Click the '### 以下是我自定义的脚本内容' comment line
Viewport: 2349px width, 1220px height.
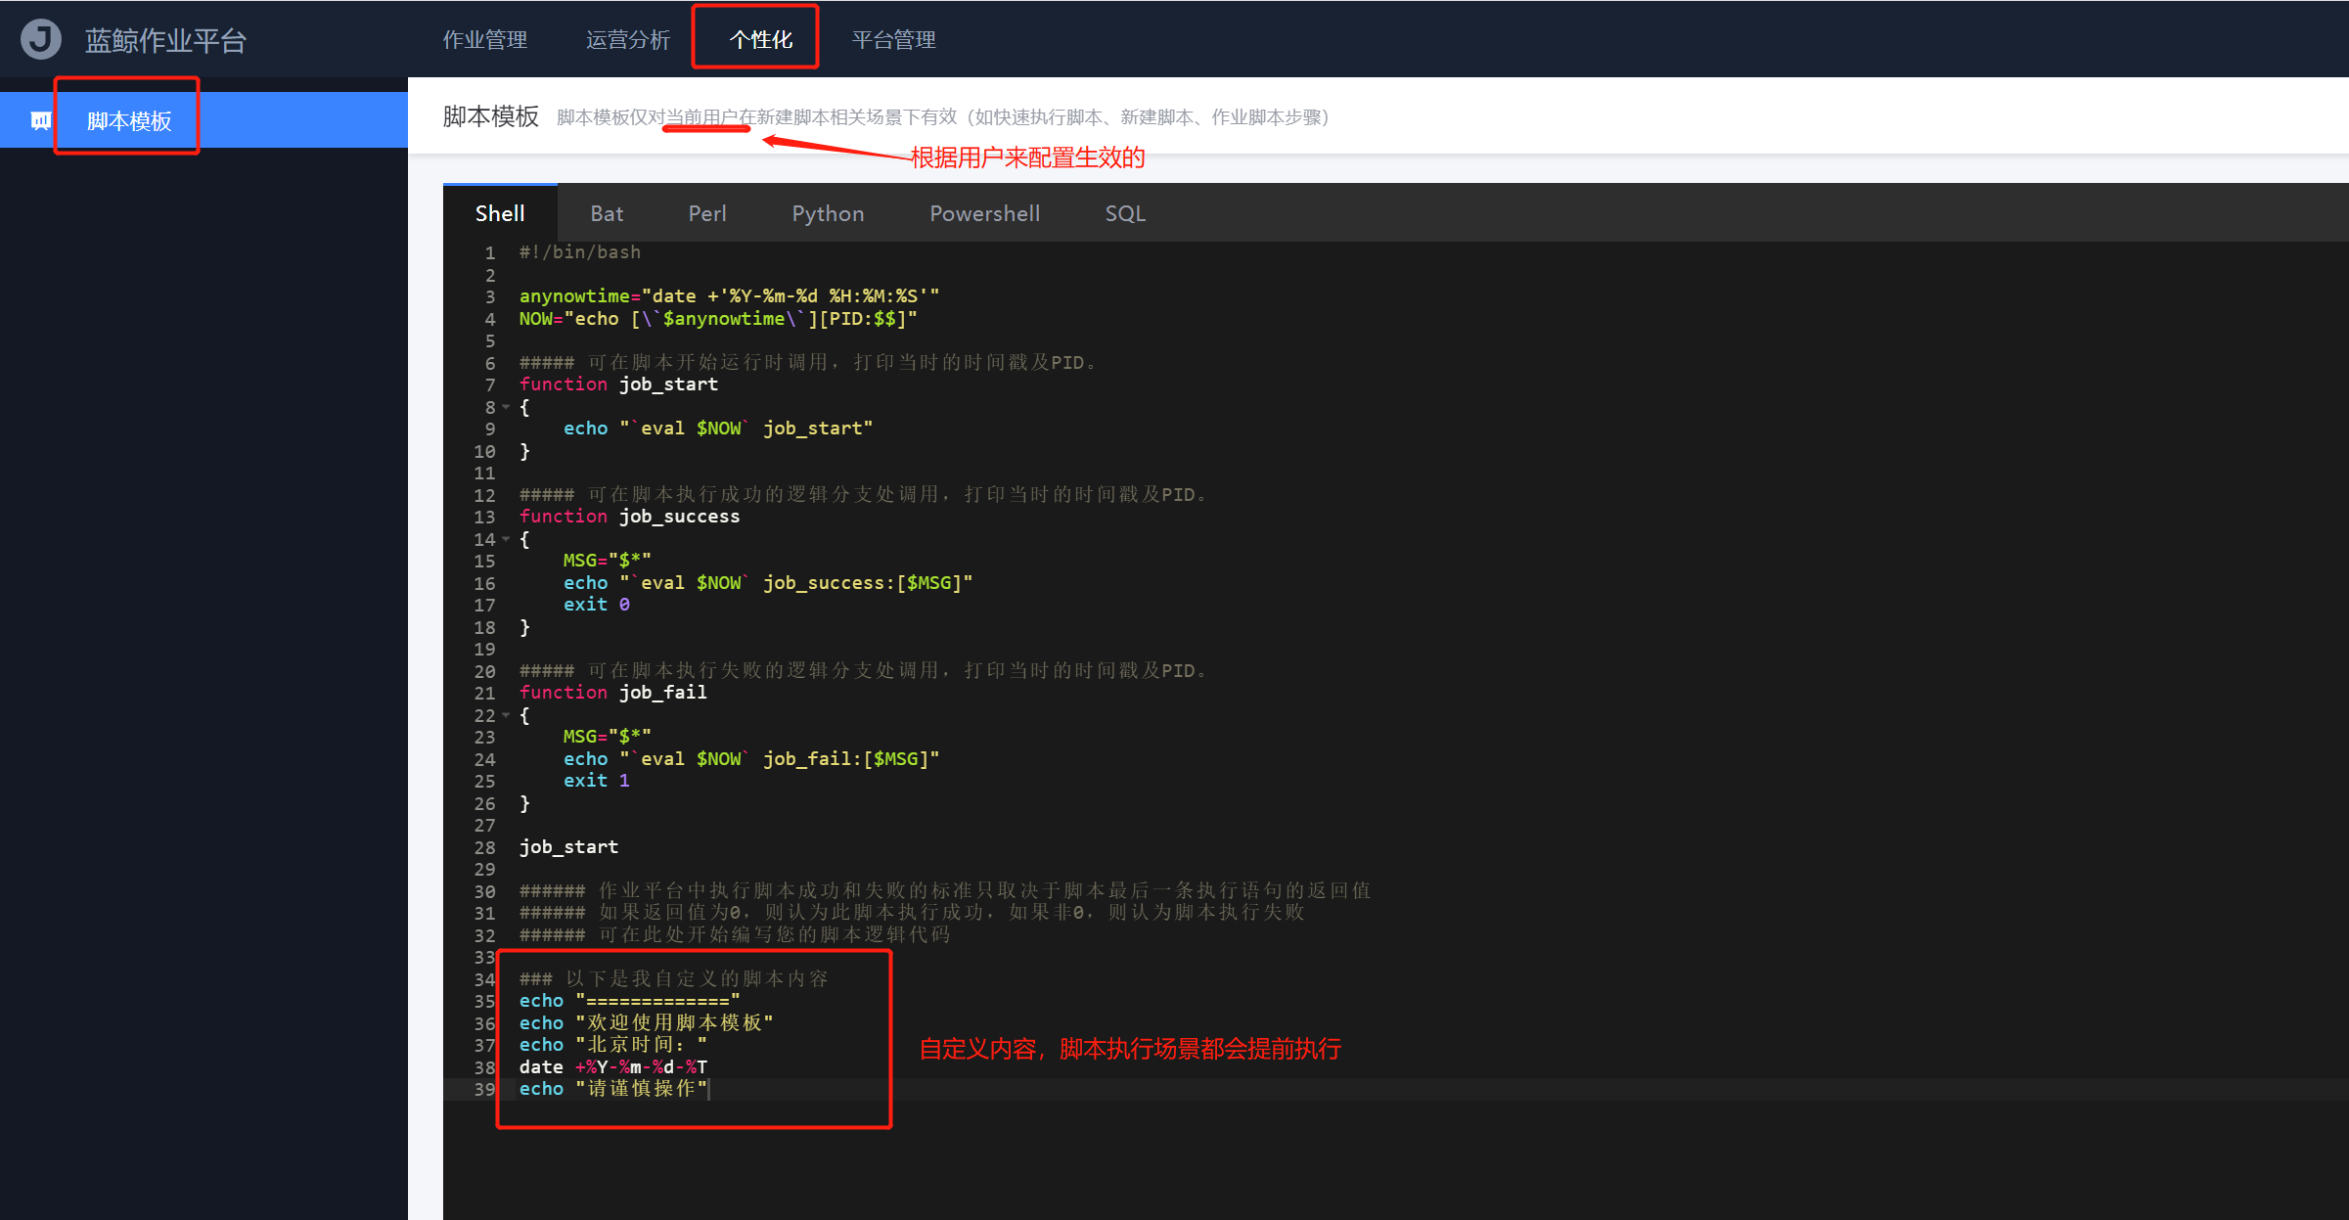[673, 979]
